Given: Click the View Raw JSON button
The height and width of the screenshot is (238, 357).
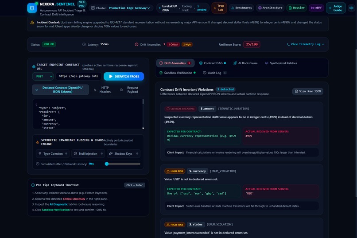Looking at the screenshot, I should tap(307, 91).
